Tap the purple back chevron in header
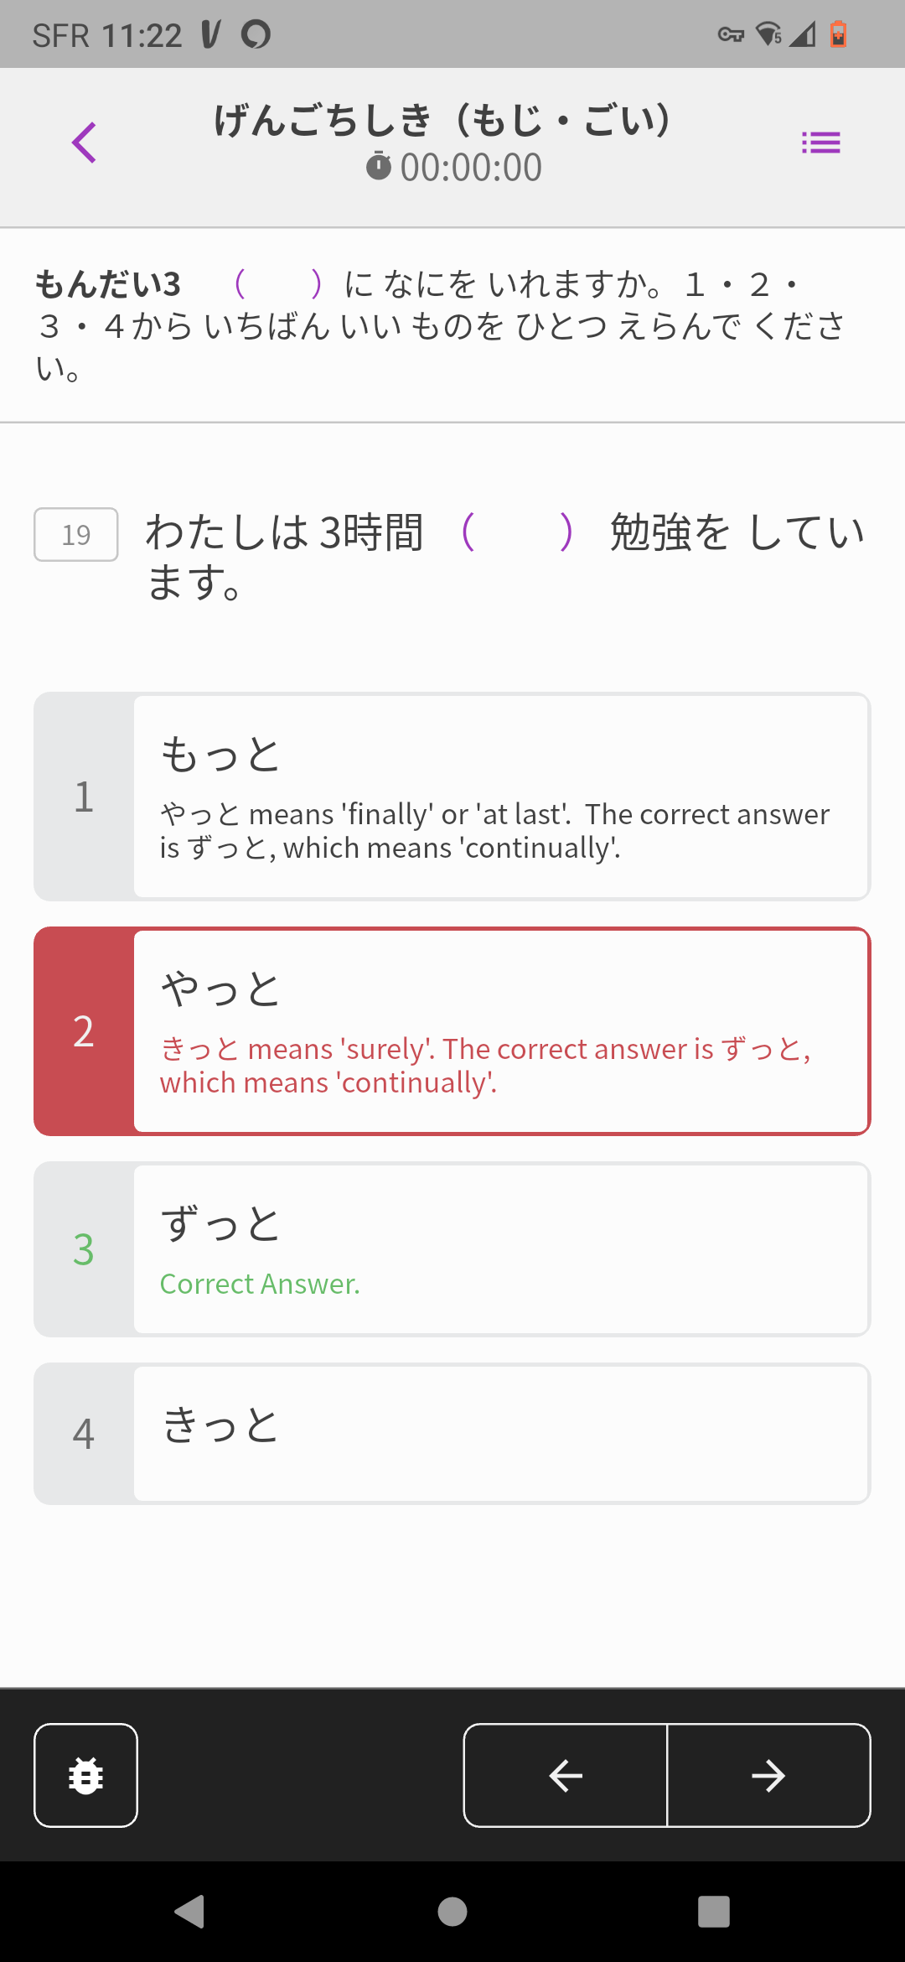905x1962 pixels. click(x=84, y=143)
